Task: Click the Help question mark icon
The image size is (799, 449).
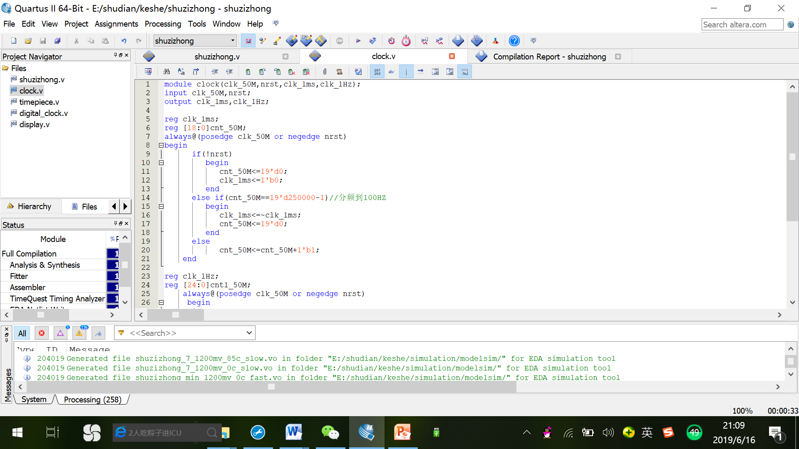Action: tap(514, 41)
